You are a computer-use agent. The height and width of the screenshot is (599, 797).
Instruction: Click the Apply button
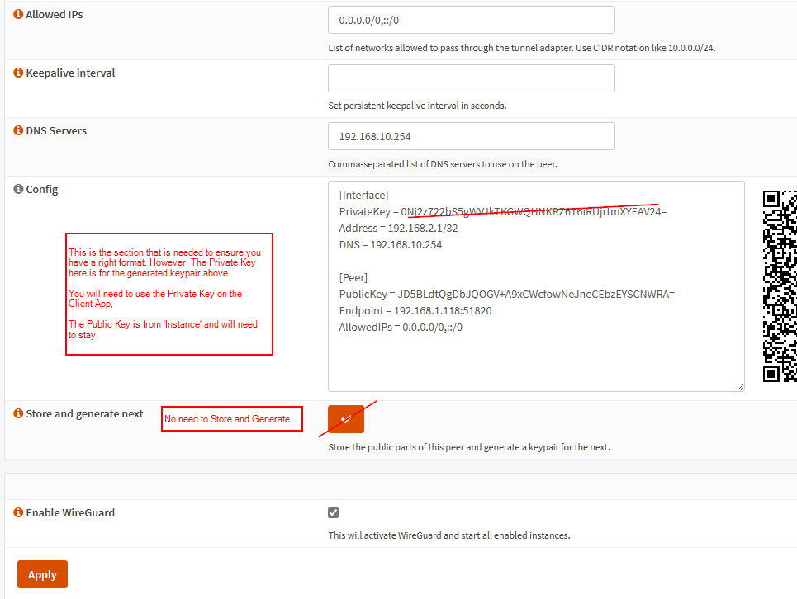[x=42, y=574]
